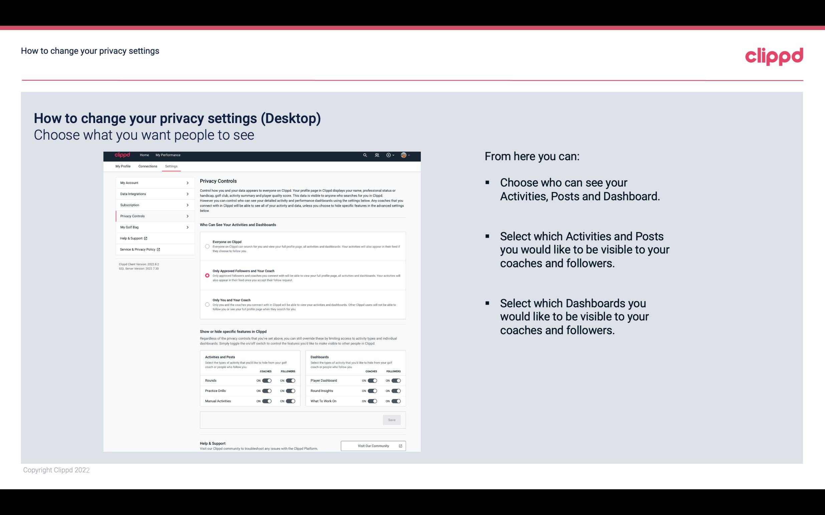
Task: Select the My Profile tab icon
Action: pos(123,166)
